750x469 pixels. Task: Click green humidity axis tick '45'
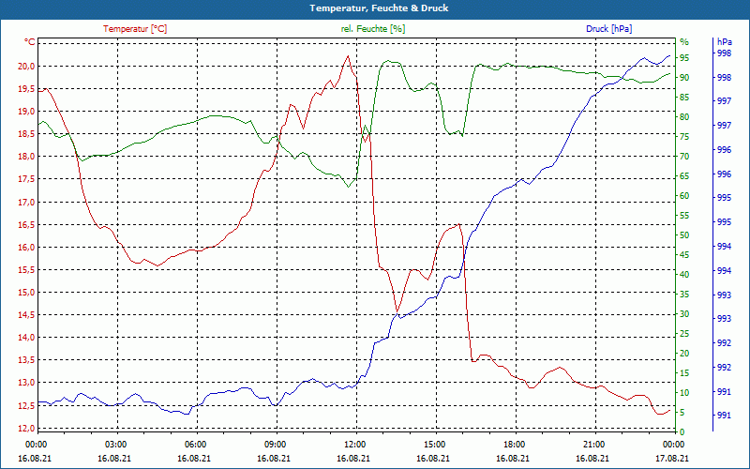[684, 255]
